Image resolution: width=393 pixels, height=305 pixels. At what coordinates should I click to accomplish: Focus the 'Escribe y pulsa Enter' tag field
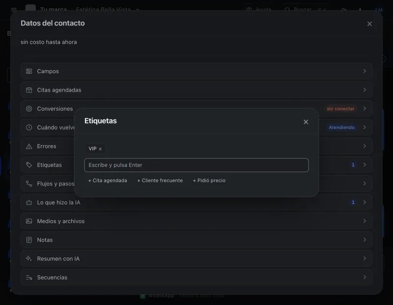click(x=196, y=165)
